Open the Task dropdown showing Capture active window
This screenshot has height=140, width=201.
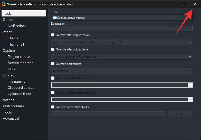click(122, 18)
